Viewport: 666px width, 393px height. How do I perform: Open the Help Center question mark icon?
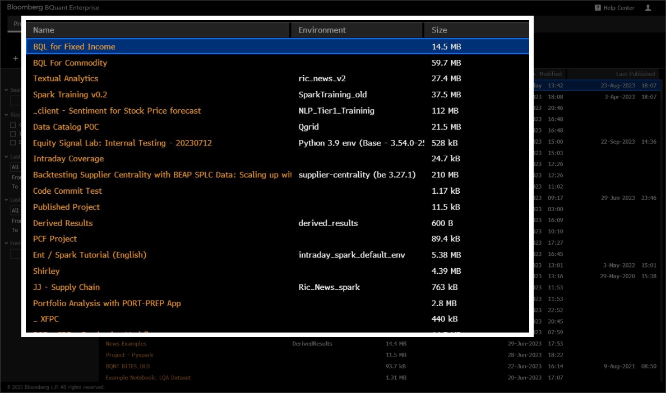pyautogui.click(x=598, y=7)
